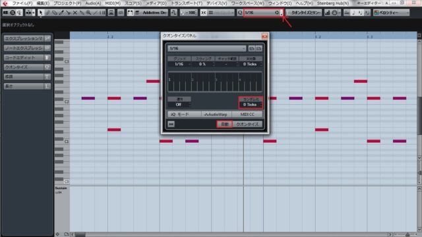
Task: Open the ファイル(F) menu
Action: click(22, 3)
